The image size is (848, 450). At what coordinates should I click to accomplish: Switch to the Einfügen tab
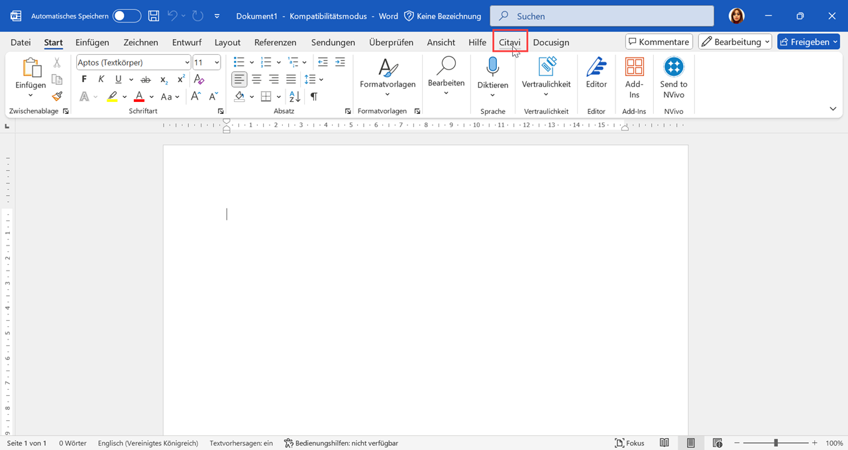92,42
